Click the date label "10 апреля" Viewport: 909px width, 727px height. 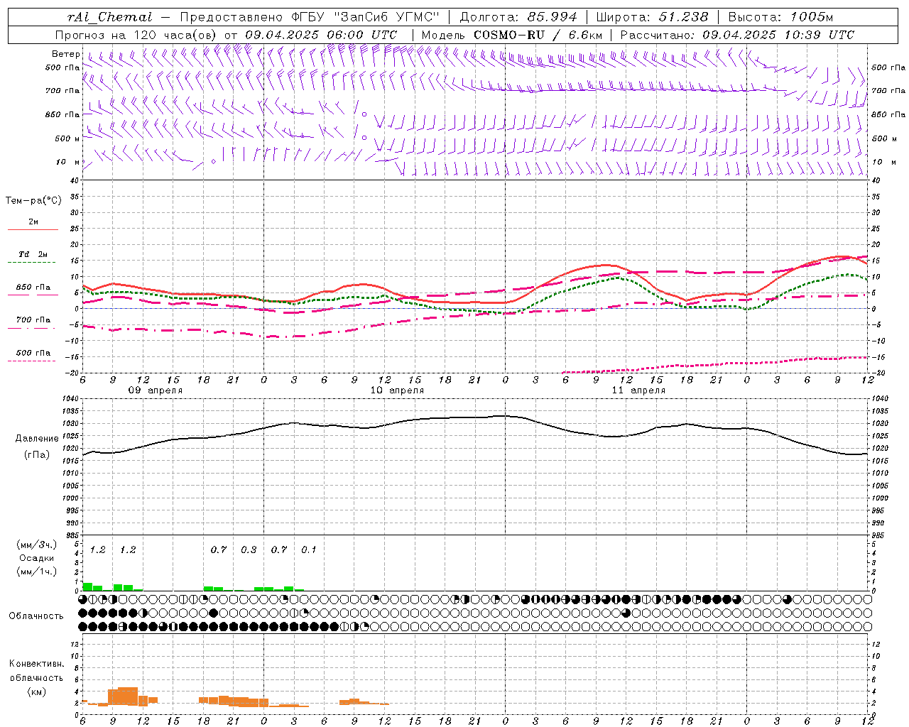tap(397, 390)
